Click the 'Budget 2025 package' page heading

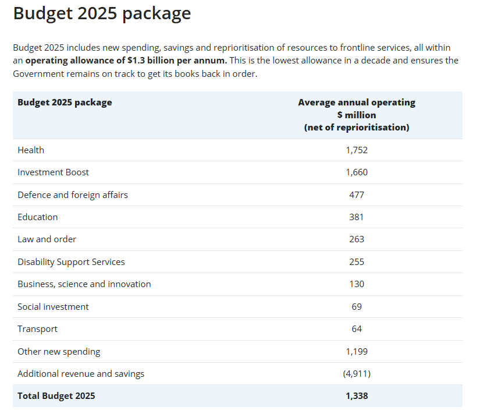click(x=102, y=14)
